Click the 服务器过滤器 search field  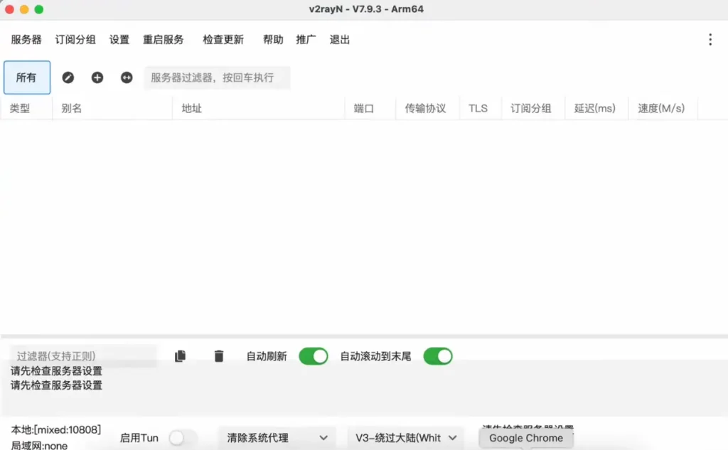[217, 77]
